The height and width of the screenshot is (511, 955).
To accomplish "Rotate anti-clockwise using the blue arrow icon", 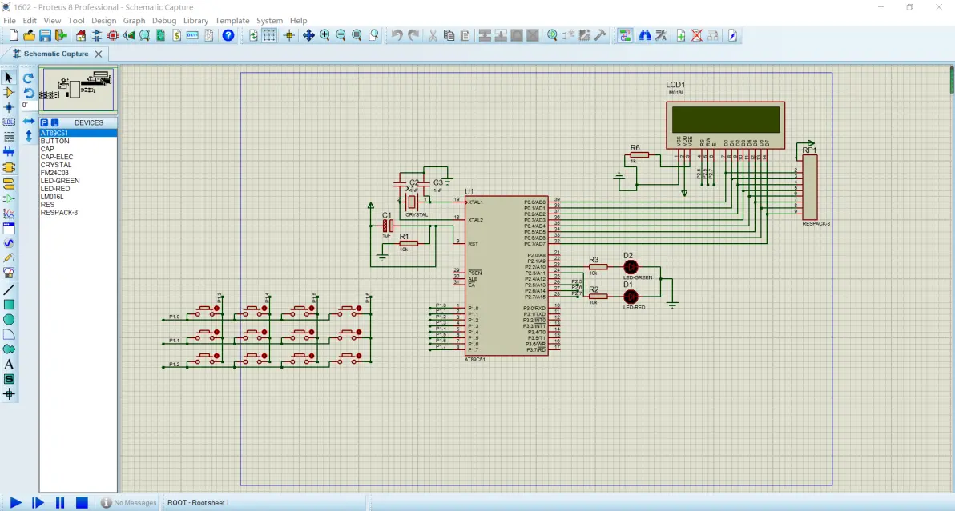I will [x=28, y=93].
